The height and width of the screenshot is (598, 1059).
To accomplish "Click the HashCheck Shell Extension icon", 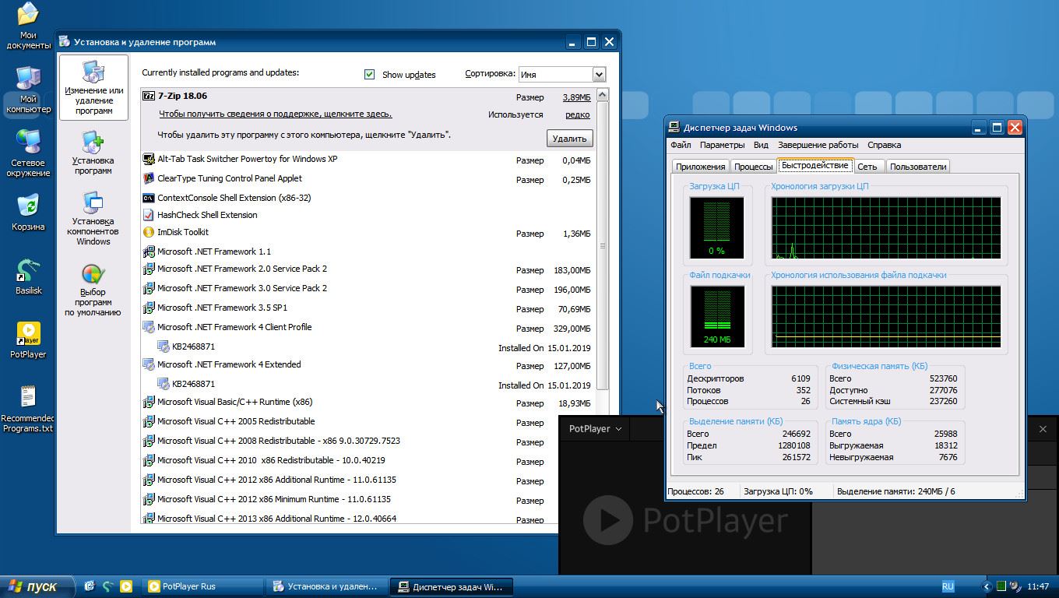I will (150, 215).
